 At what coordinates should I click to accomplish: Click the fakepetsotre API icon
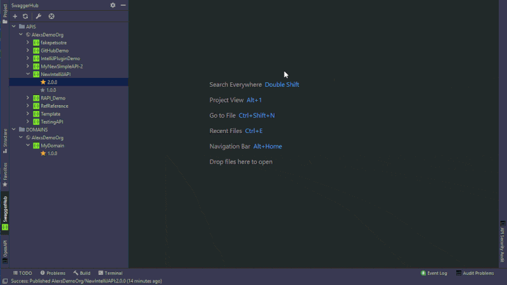[x=36, y=42]
